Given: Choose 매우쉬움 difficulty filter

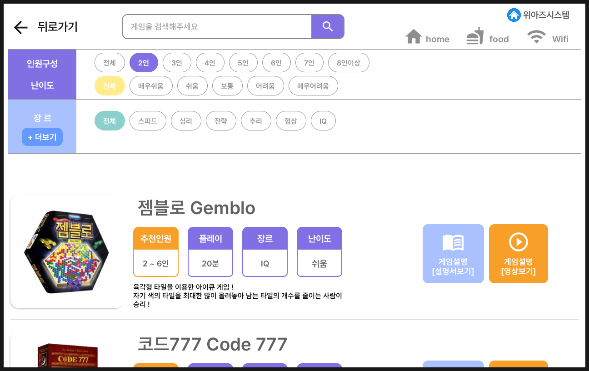Looking at the screenshot, I should [151, 86].
